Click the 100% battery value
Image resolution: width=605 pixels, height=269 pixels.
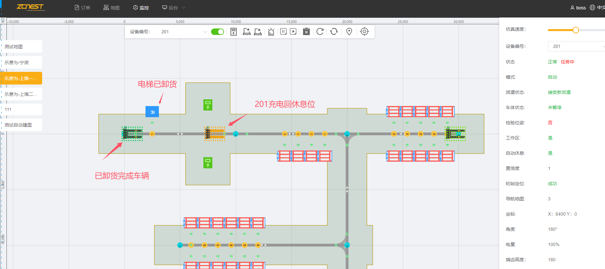(554, 244)
